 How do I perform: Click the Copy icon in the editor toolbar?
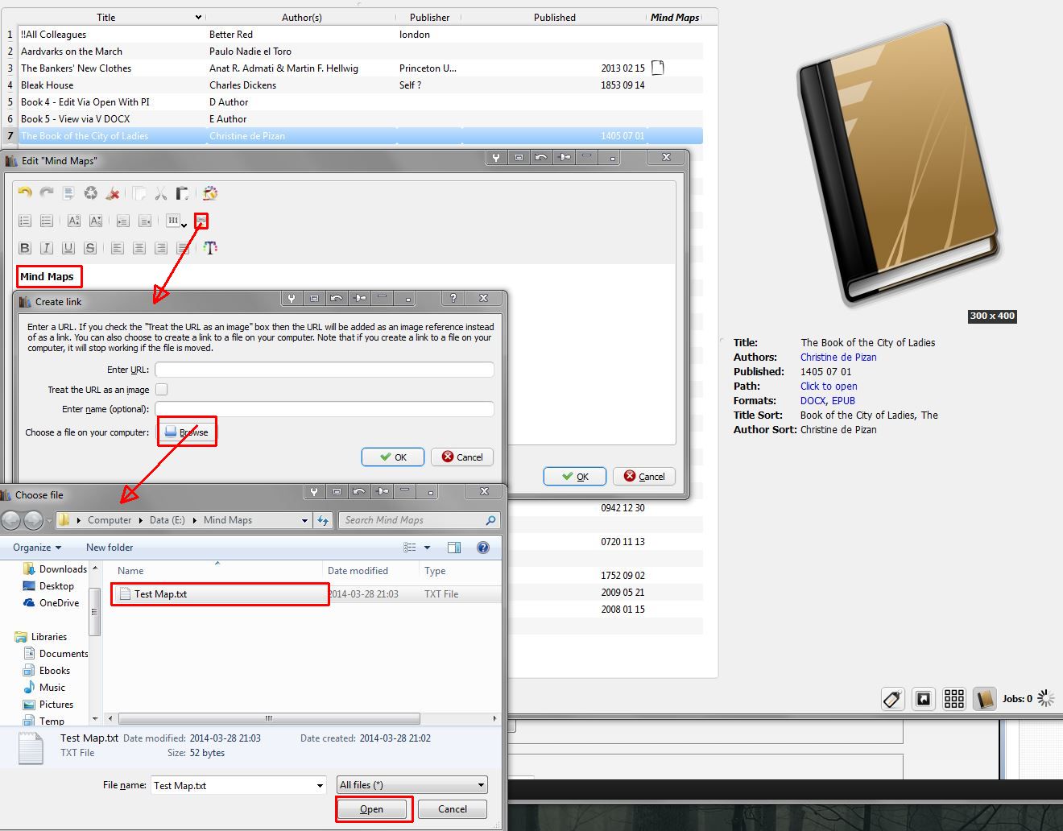(139, 193)
